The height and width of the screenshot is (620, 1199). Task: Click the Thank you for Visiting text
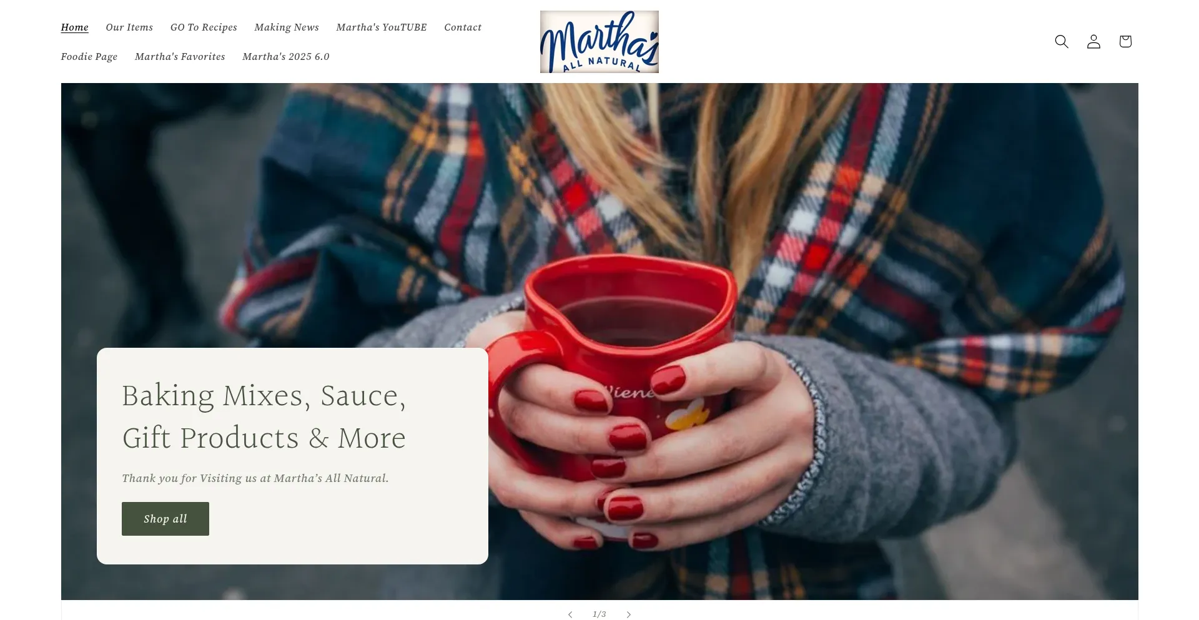(x=255, y=478)
